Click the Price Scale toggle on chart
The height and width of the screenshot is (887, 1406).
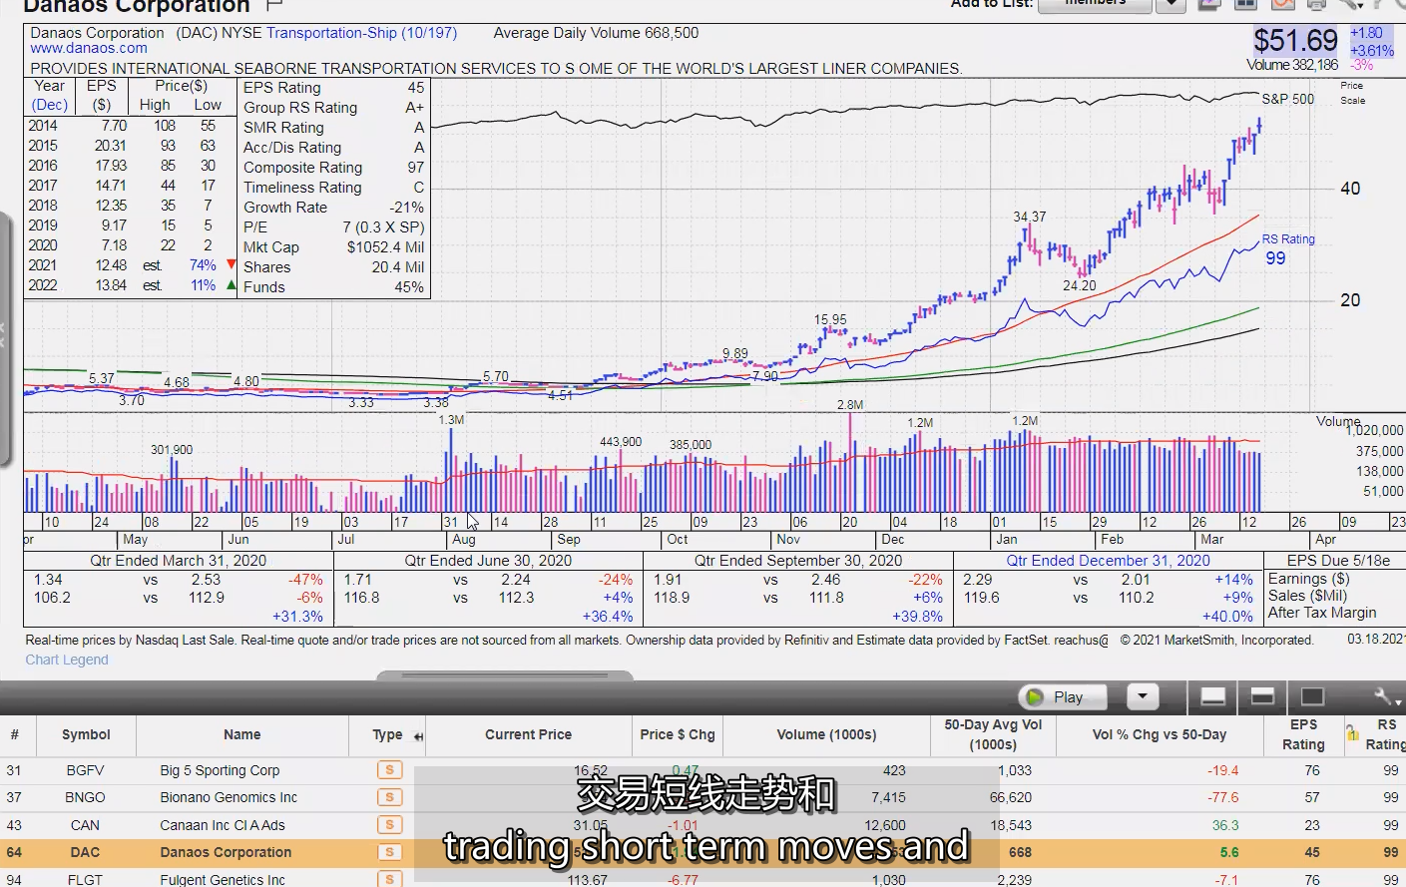pos(1352,93)
